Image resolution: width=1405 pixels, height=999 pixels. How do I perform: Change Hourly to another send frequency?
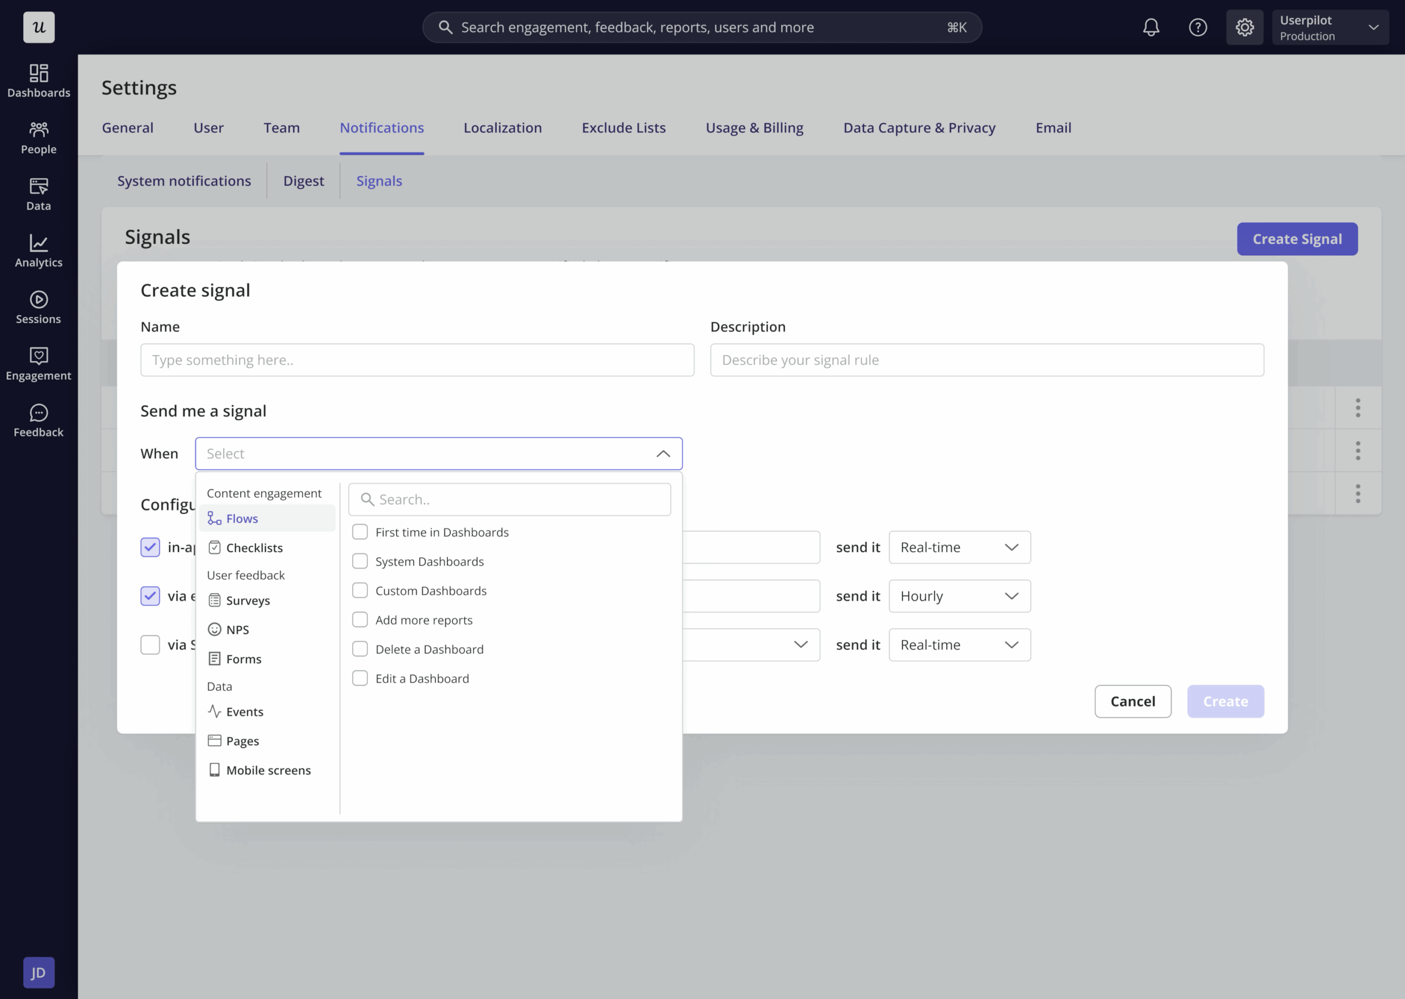click(959, 596)
